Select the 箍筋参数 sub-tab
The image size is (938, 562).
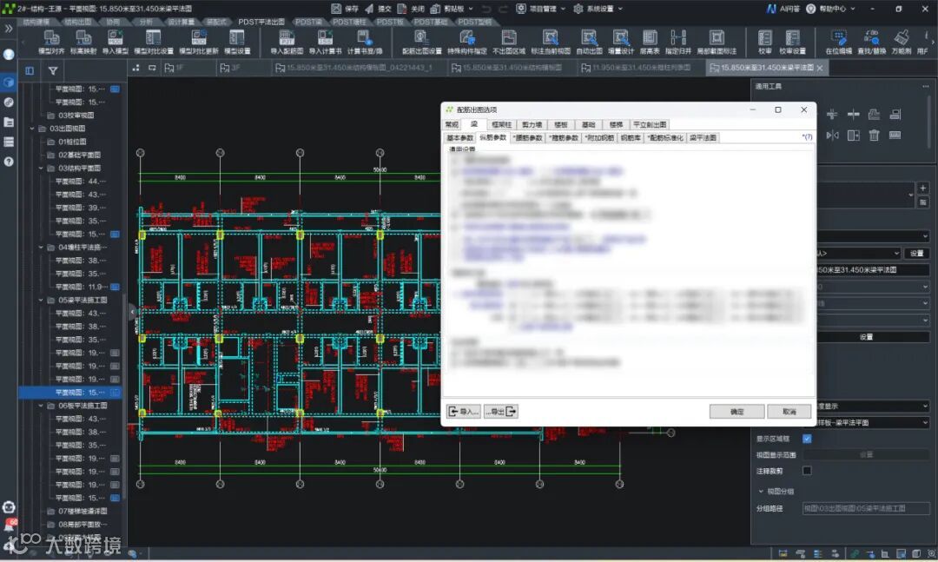(x=563, y=137)
